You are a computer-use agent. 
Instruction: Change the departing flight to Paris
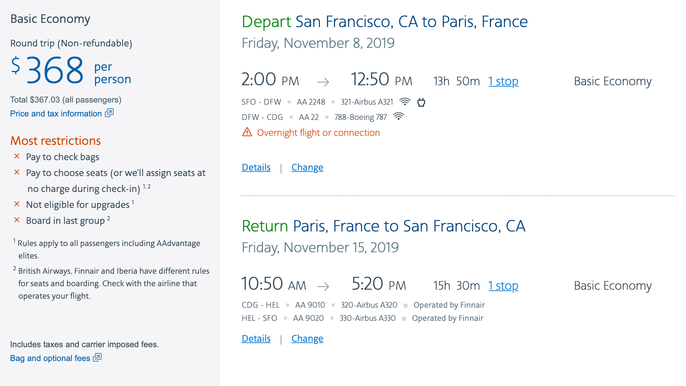pos(307,167)
